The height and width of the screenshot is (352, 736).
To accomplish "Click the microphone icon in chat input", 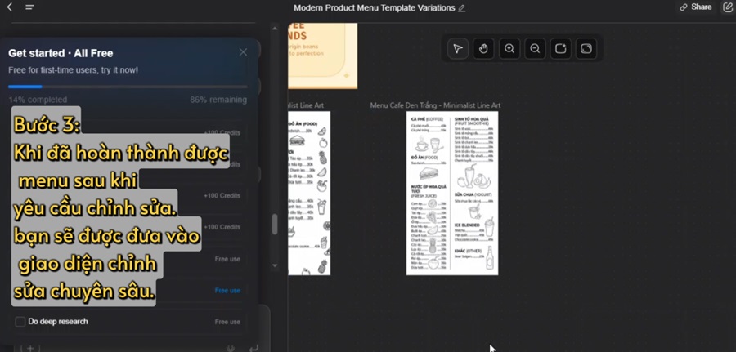I will tap(231, 348).
